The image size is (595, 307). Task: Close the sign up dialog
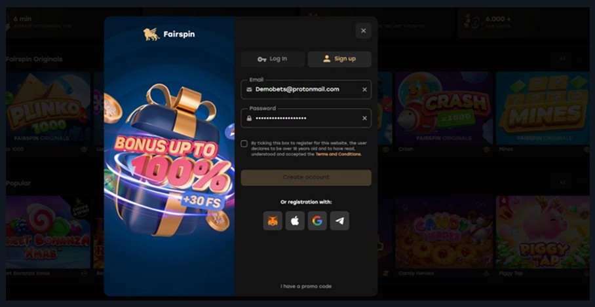(x=363, y=31)
